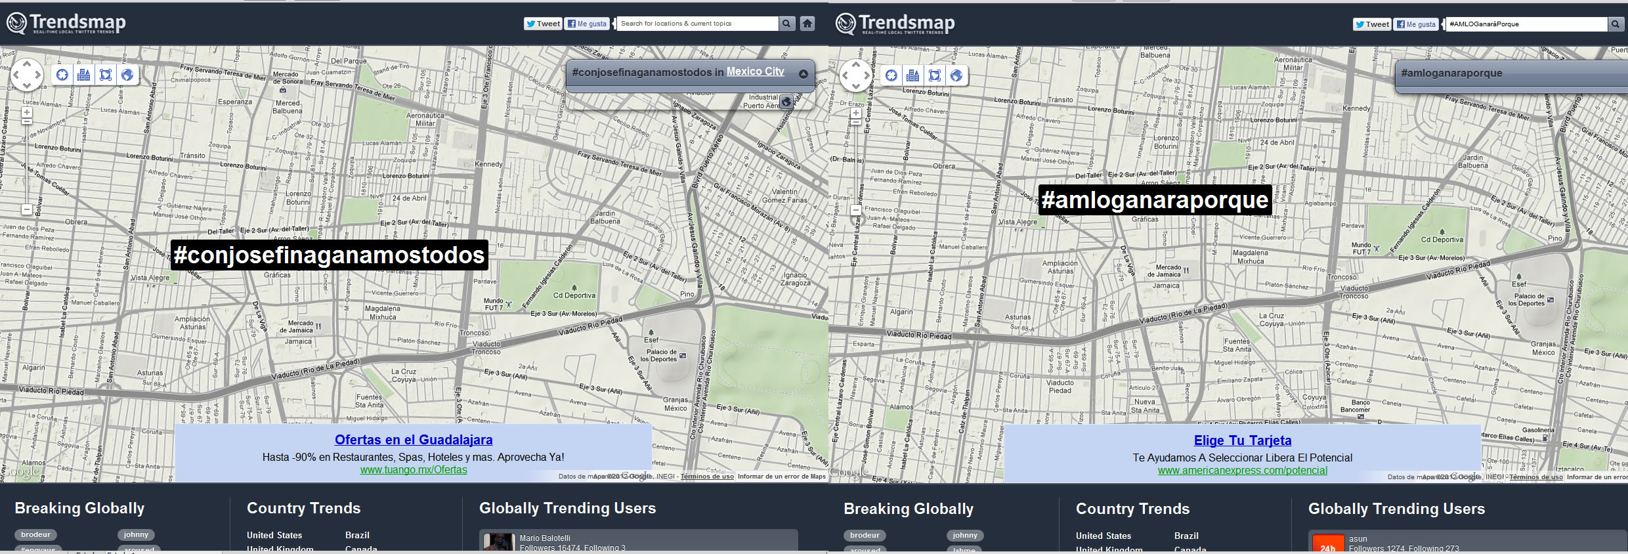
Task: Open United States country trend in left window
Action: (274, 535)
